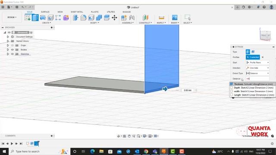The width and height of the screenshot is (276, 155).
Task: Expand the Bodies tree node
Action: point(8,50)
